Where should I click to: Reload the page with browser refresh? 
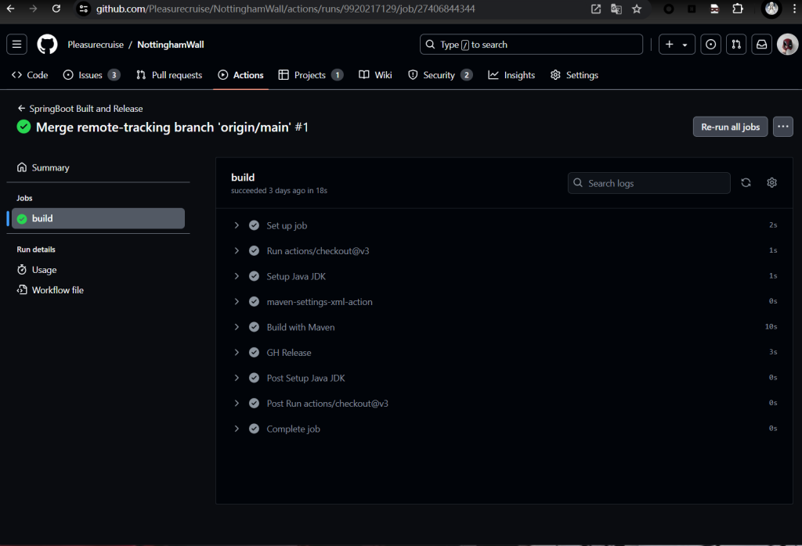pyautogui.click(x=56, y=9)
